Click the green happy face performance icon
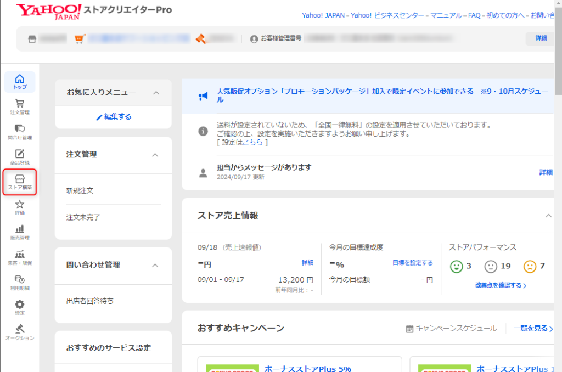This screenshot has width=562, height=372. click(x=456, y=266)
